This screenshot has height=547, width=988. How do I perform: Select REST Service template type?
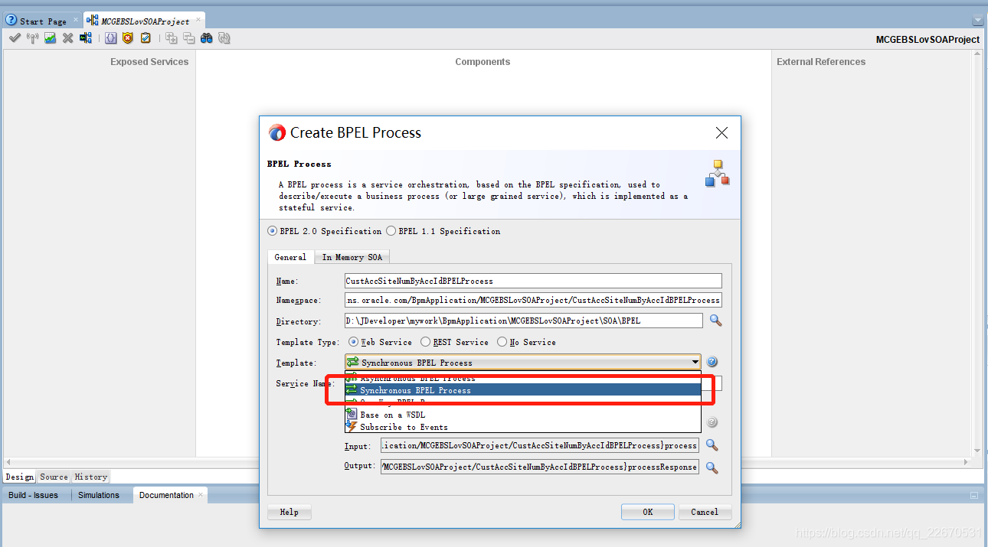(x=426, y=342)
